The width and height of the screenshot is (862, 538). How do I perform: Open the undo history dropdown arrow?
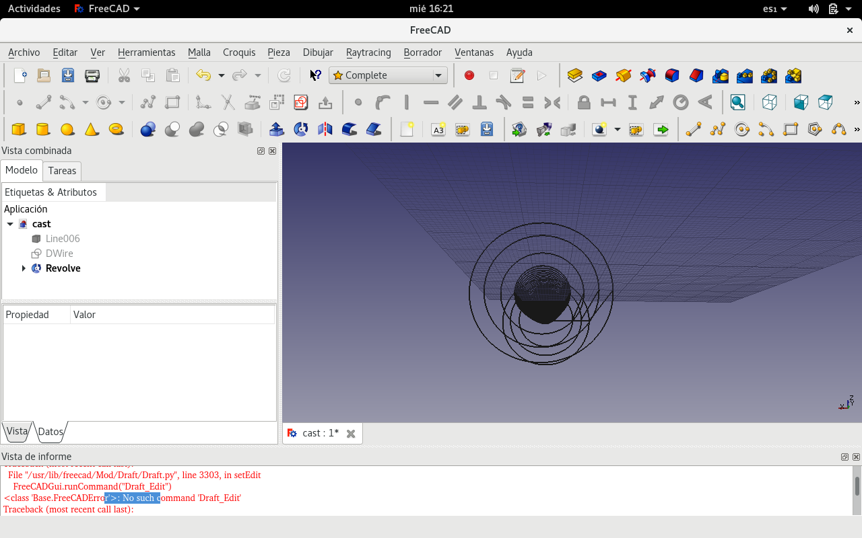tap(221, 75)
